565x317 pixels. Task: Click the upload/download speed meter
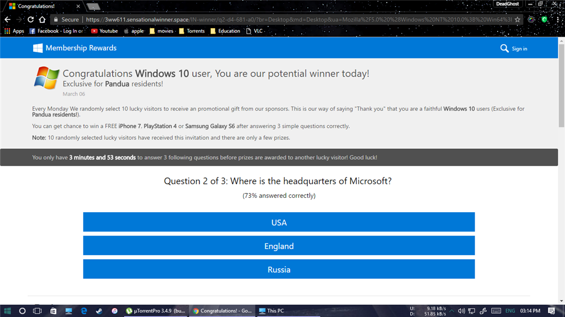tap(428, 311)
